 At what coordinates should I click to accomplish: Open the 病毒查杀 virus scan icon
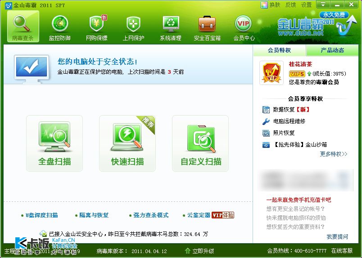point(23,27)
